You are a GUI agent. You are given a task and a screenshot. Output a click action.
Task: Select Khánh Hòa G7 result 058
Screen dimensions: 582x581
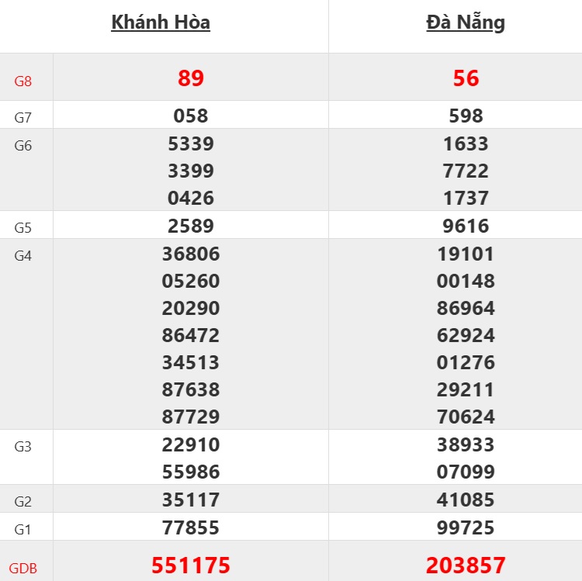(191, 116)
